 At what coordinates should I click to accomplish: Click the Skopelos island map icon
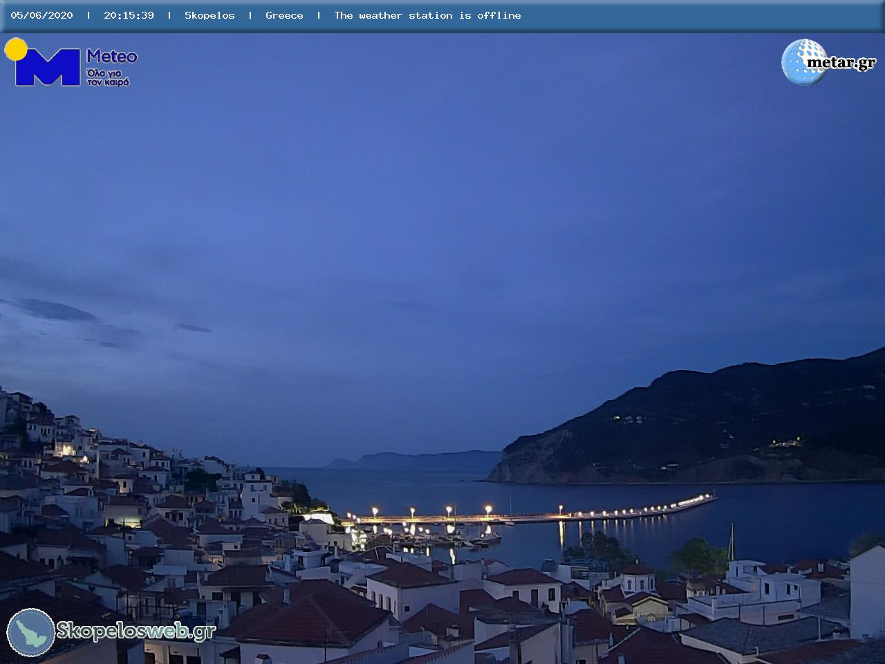pos(31,632)
